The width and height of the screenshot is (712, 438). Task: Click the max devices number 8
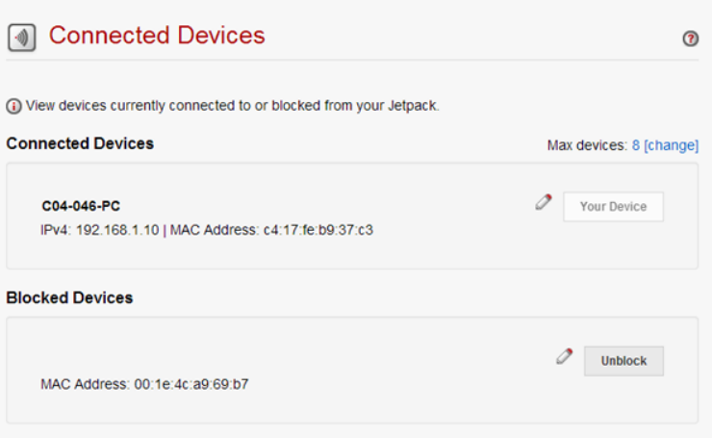point(636,145)
